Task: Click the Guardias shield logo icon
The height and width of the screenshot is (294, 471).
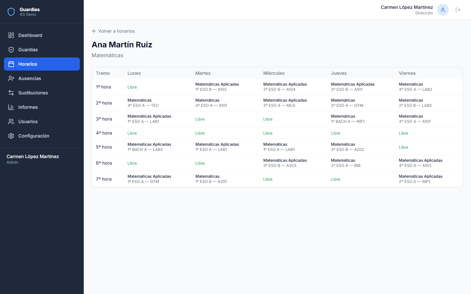Action: (x=11, y=12)
